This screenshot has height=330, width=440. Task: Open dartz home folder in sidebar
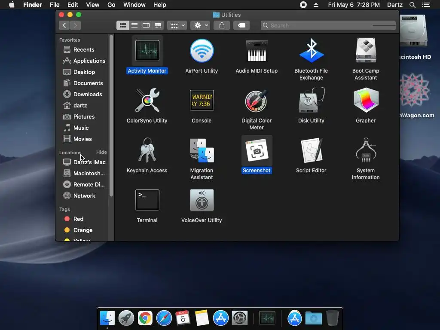[x=80, y=106]
